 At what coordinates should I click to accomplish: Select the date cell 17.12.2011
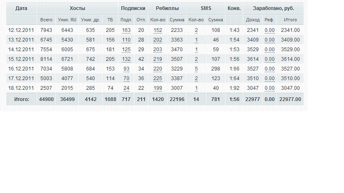[21, 78]
